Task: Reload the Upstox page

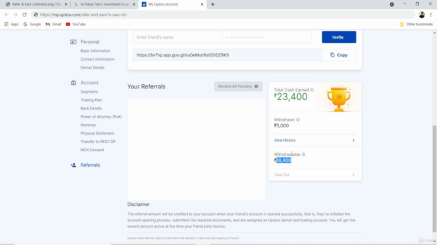Action: pyautogui.click(x=25, y=15)
